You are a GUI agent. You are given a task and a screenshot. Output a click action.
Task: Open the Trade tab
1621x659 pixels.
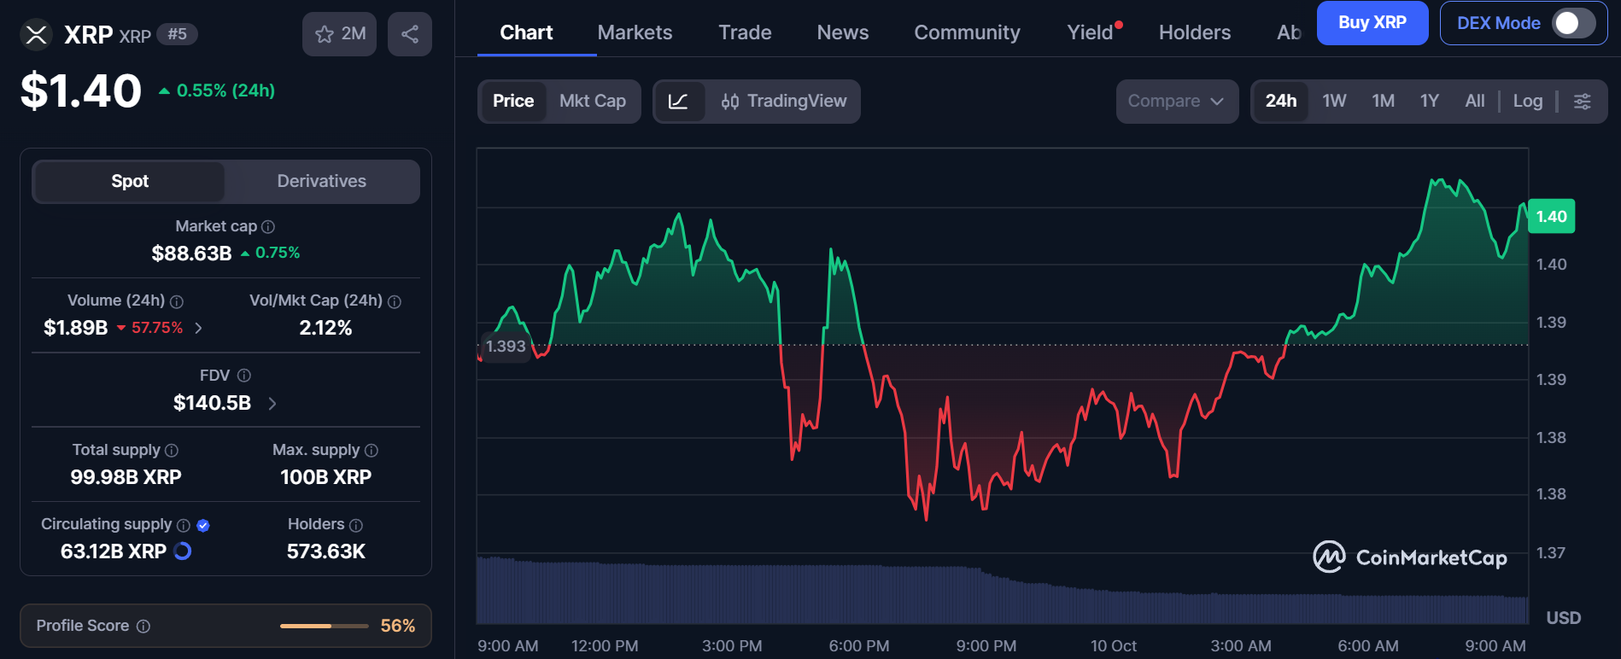pos(745,32)
